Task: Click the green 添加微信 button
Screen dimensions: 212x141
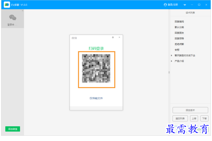Action: tap(13, 129)
